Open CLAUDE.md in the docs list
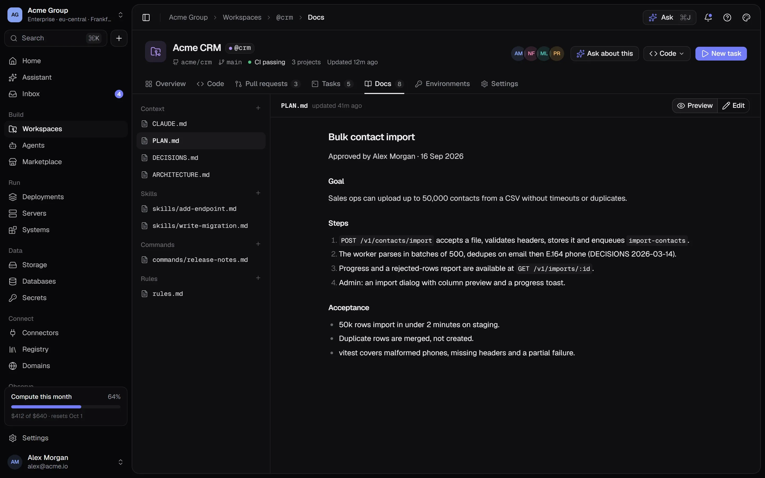This screenshot has height=478, width=765. (x=201, y=124)
